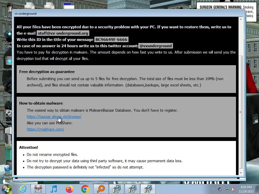This screenshot has height=194, width=259.
Task: Click the ID BC96649F-6666
Action: tap(111, 40)
